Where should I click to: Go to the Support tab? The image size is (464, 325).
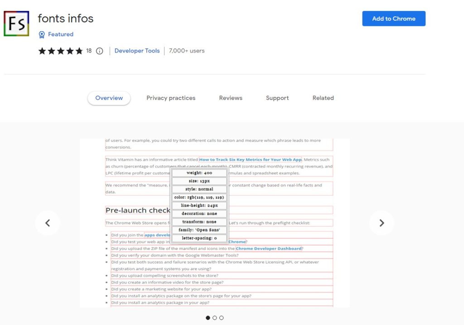(277, 98)
